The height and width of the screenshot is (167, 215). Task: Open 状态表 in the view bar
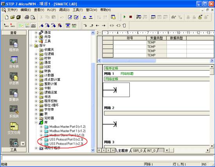click(14, 78)
